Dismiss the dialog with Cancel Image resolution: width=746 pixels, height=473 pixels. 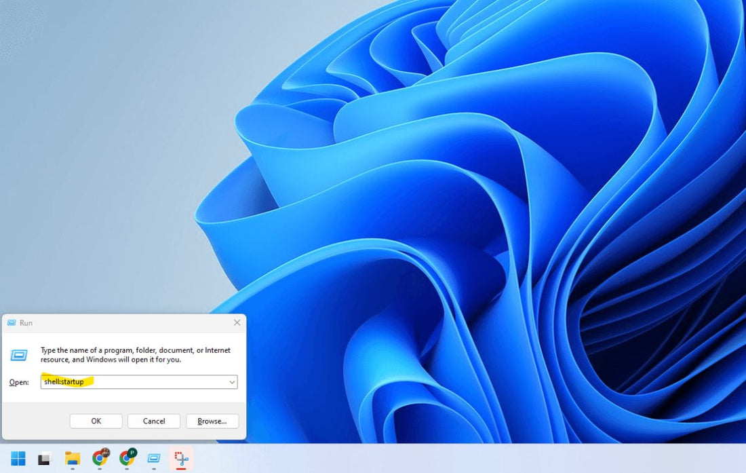coord(153,421)
